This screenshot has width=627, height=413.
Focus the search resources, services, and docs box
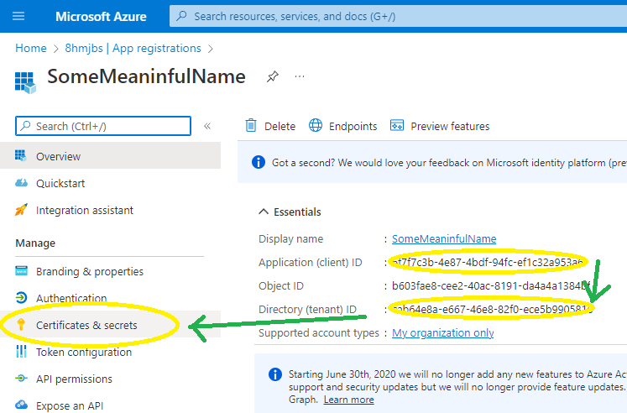(398, 17)
